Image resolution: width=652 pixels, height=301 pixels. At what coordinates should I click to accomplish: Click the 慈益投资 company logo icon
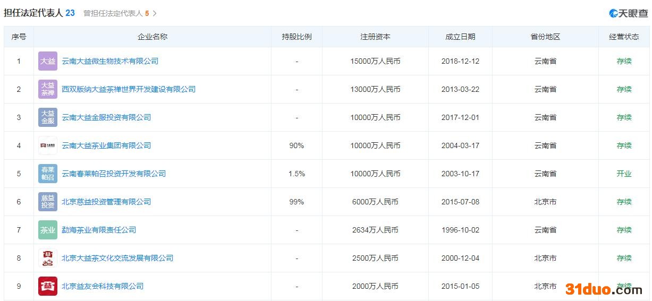(x=47, y=202)
